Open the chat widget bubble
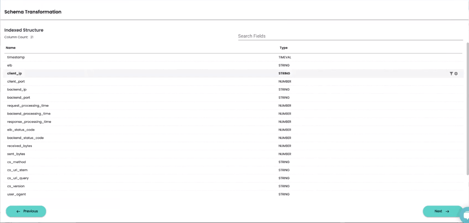 point(465,215)
